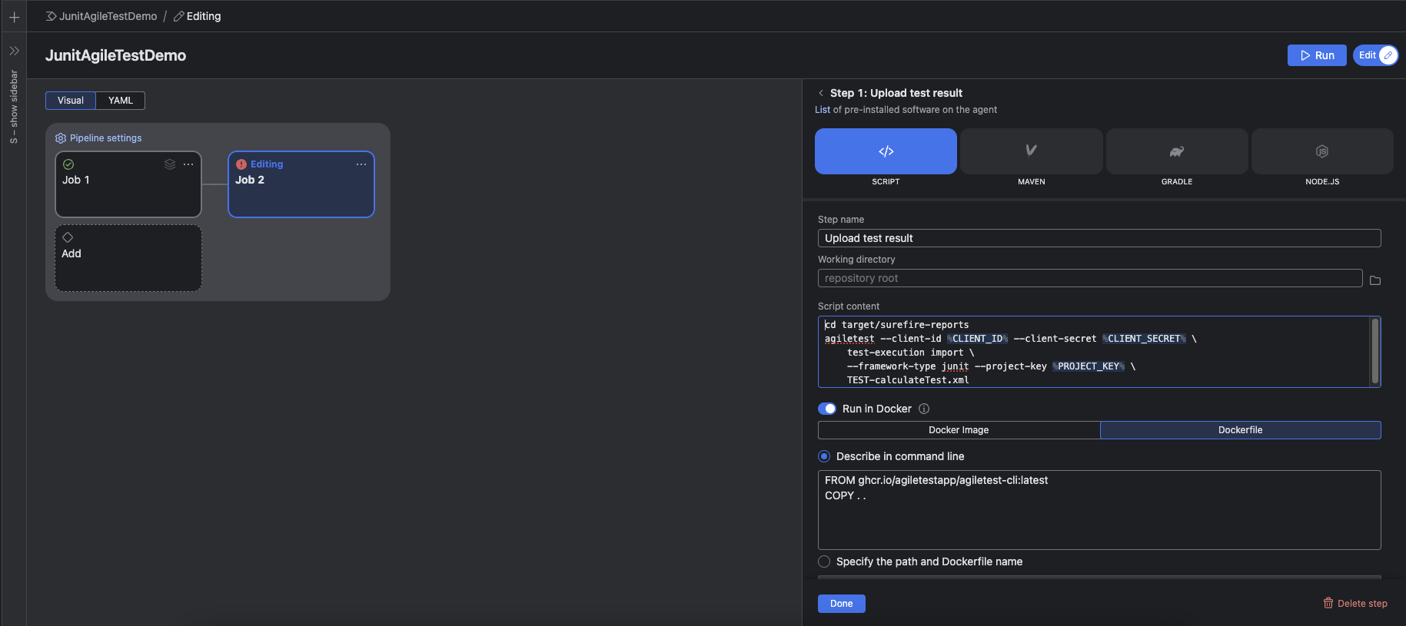Screen dimensions: 1406x626
Task: Switch to the Docker Image tab
Action: 959,430
